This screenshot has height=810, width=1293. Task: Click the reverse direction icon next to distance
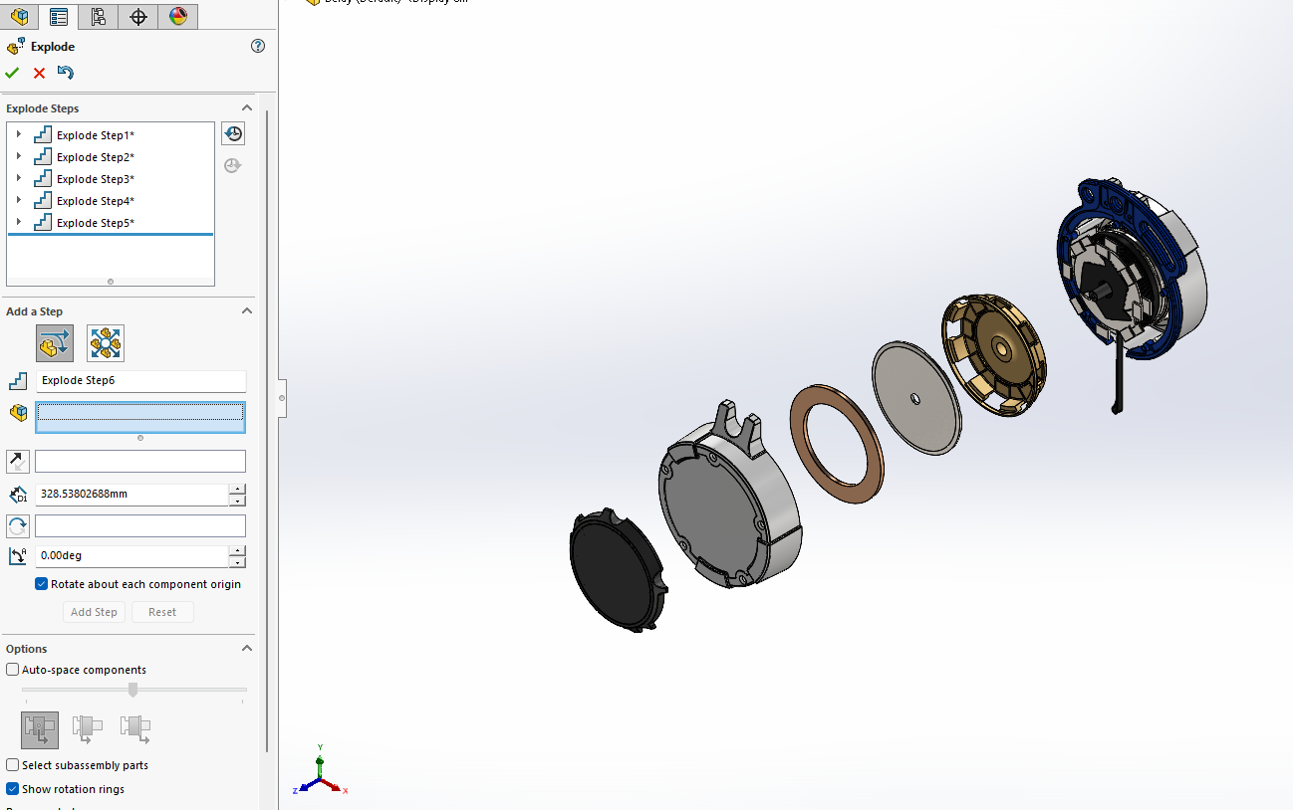point(17,461)
